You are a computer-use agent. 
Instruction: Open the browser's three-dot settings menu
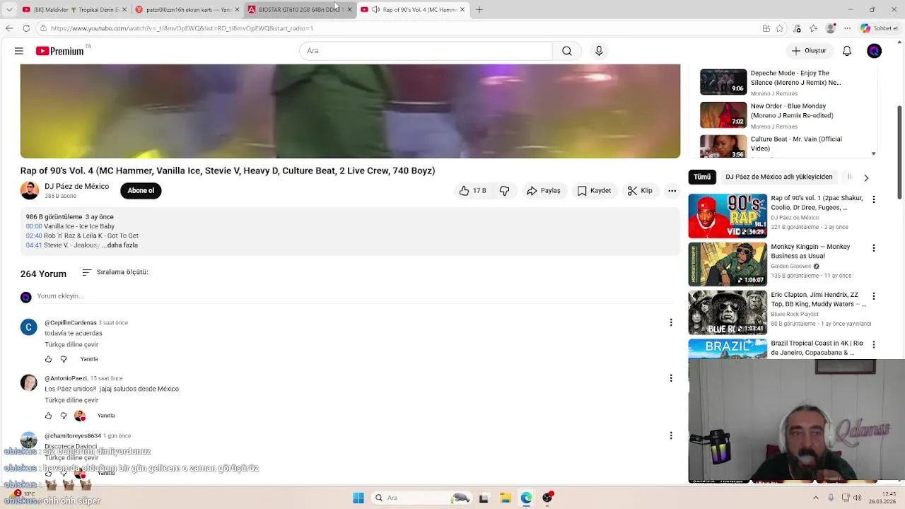tap(847, 28)
